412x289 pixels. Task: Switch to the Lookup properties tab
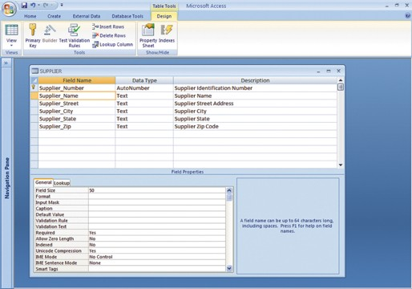point(62,183)
